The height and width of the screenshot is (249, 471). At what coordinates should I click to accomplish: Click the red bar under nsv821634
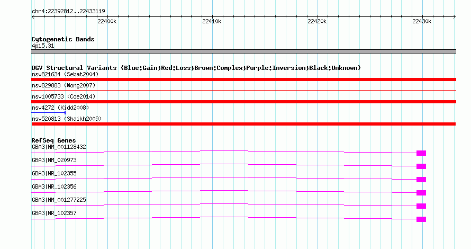tap(243, 79)
